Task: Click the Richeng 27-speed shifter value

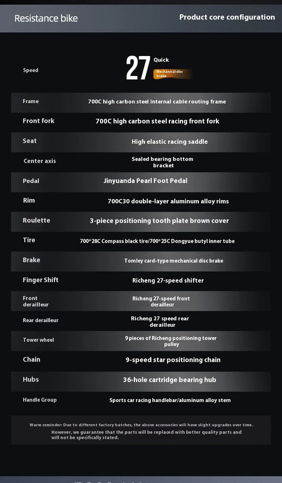Action: 168,281
